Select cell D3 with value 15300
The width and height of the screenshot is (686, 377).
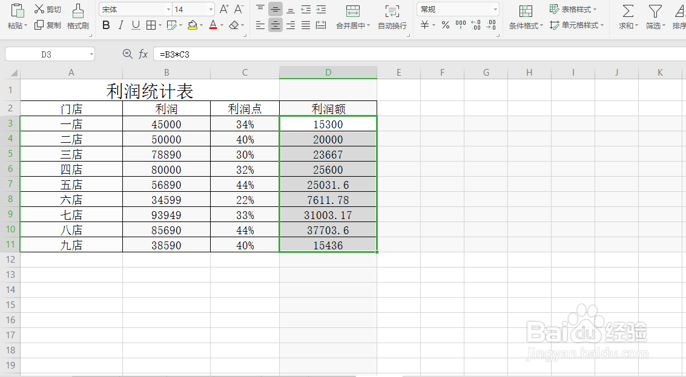coord(328,124)
